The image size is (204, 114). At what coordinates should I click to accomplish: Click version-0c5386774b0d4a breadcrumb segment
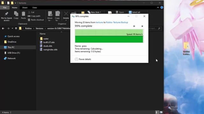coord(59,28)
